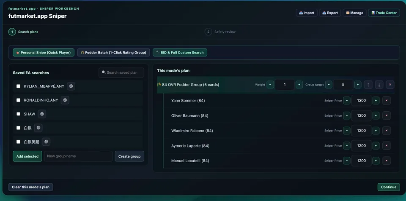This screenshot has width=406, height=201.
Task: Decrease Aymeric Laporte sniper price
Action: click(347, 146)
